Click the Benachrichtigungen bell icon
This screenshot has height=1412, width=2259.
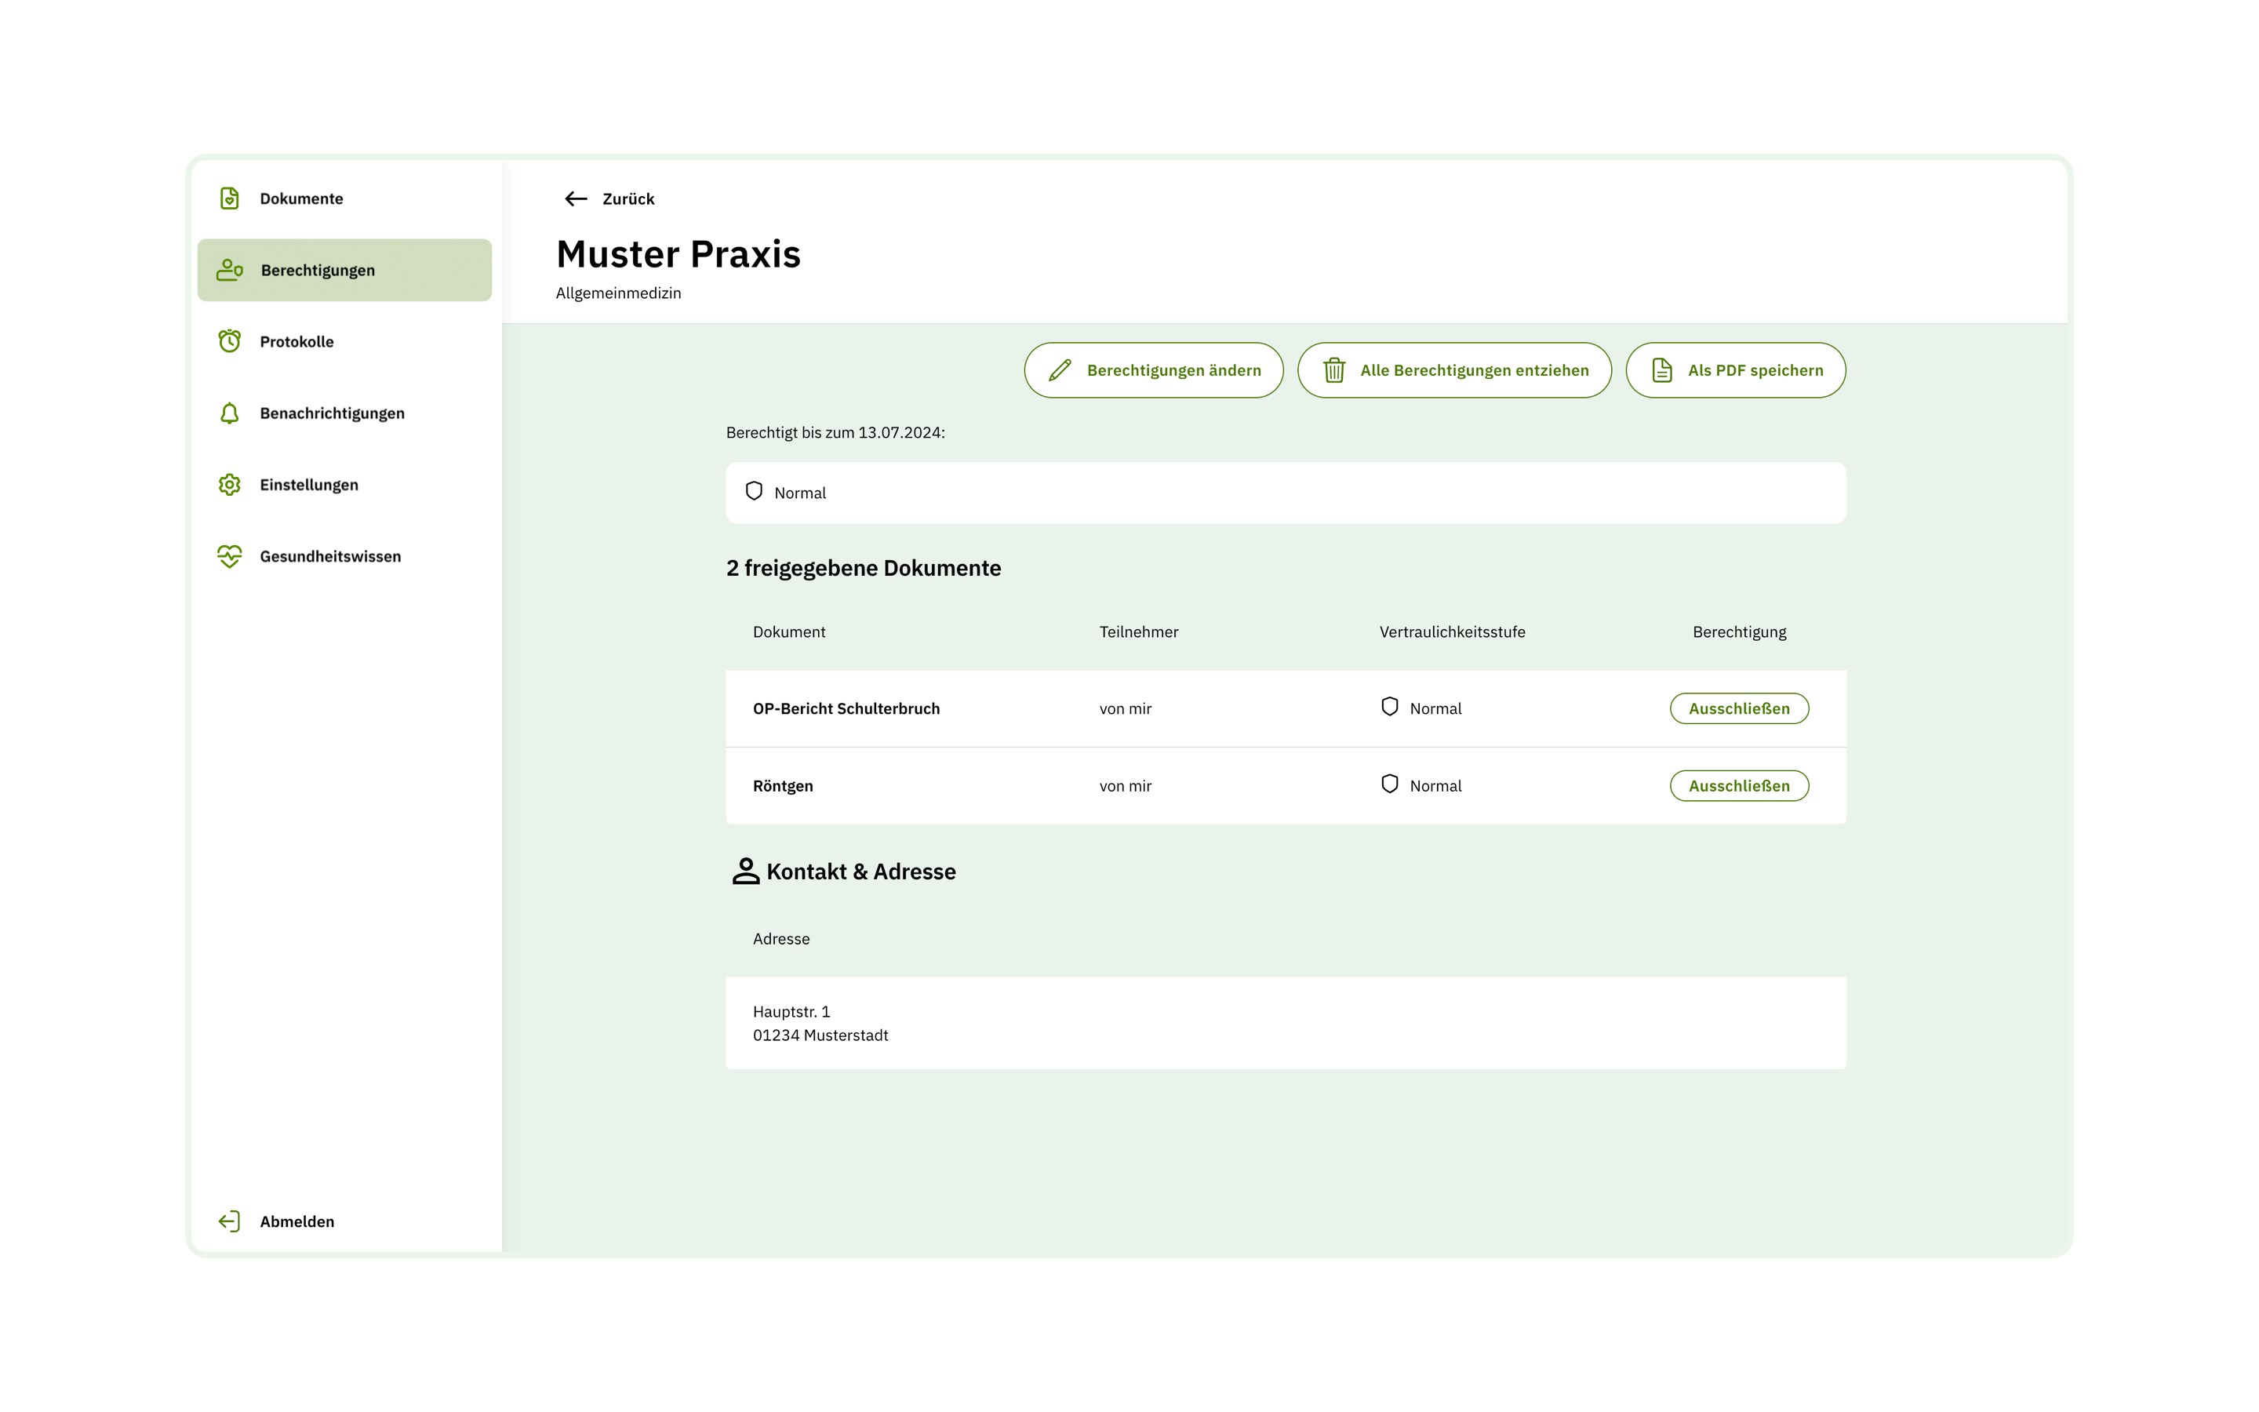pyautogui.click(x=229, y=413)
